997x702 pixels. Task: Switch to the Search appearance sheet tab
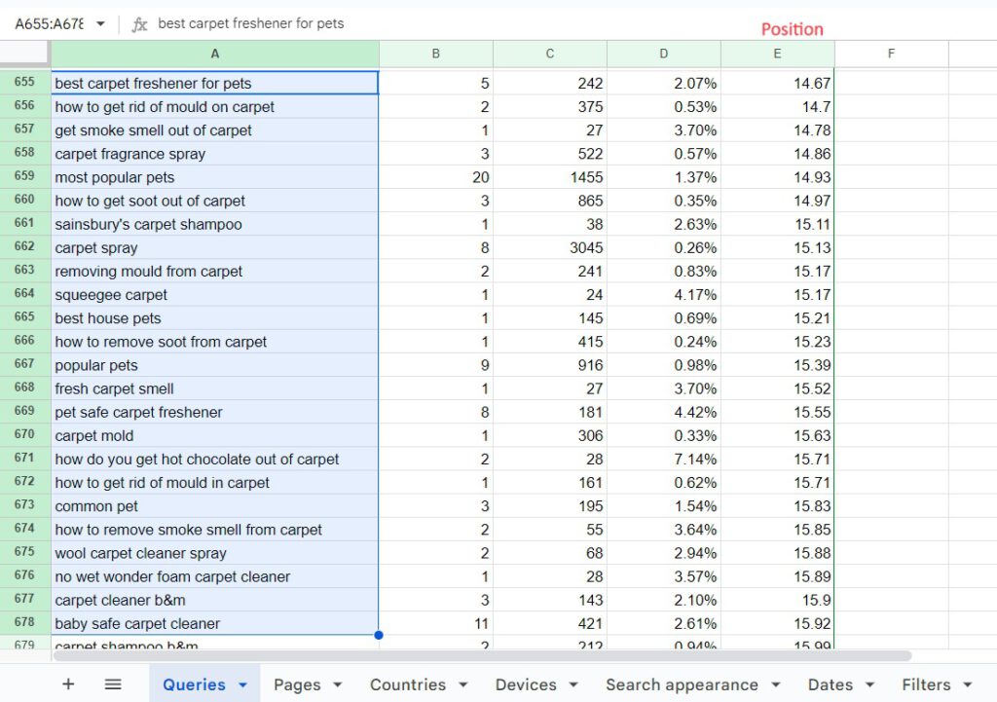point(682,684)
